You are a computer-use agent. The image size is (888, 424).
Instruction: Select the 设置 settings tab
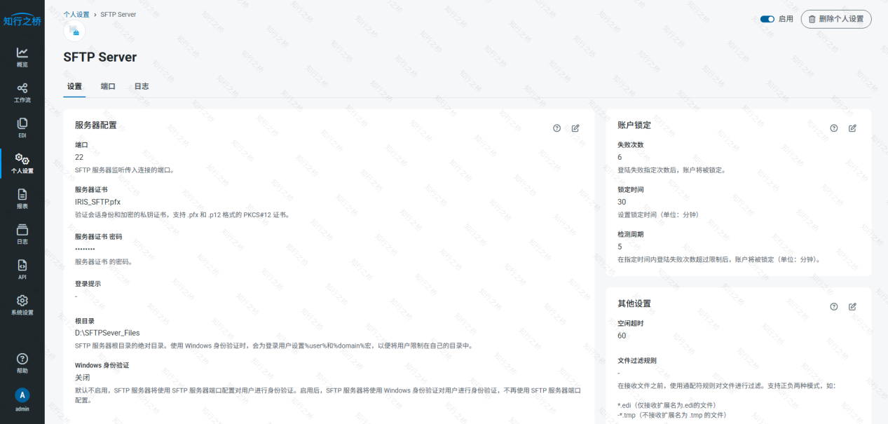point(74,86)
